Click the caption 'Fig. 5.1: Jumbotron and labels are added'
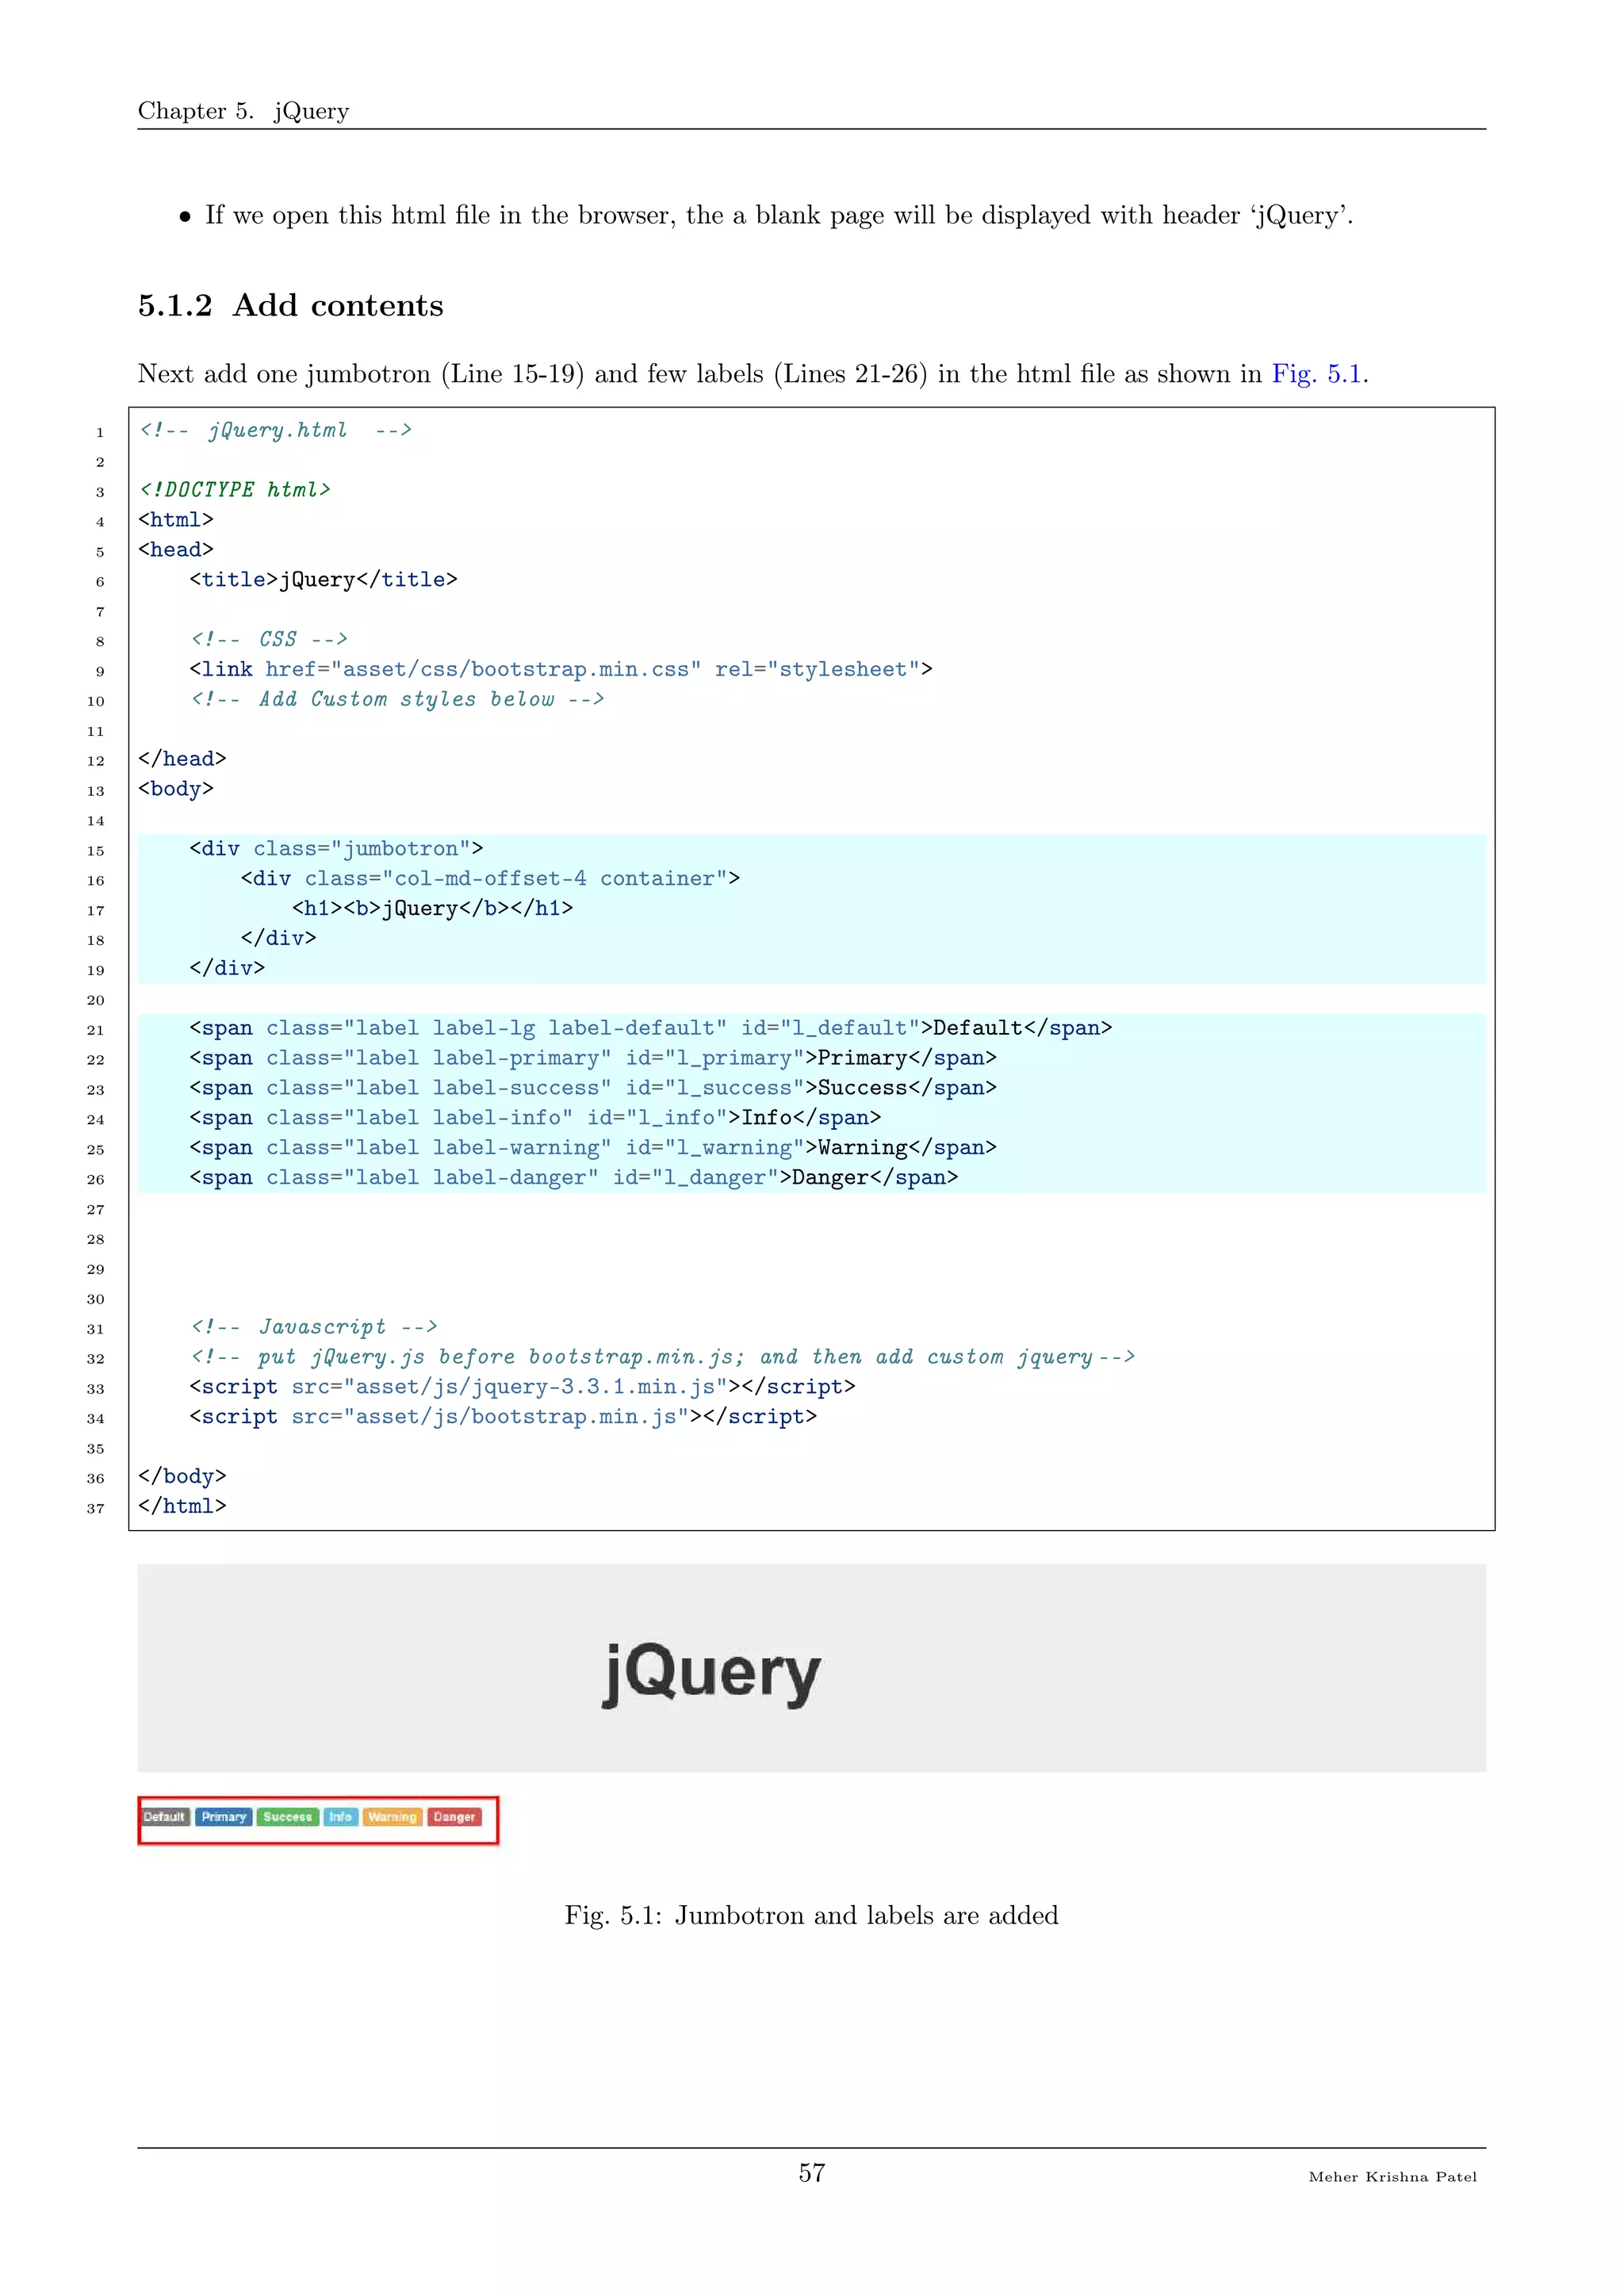Screen dimensions: 1624x2296 coord(811,1916)
